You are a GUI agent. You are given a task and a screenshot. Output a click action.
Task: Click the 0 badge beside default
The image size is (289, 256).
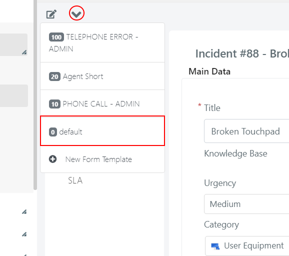(53, 132)
